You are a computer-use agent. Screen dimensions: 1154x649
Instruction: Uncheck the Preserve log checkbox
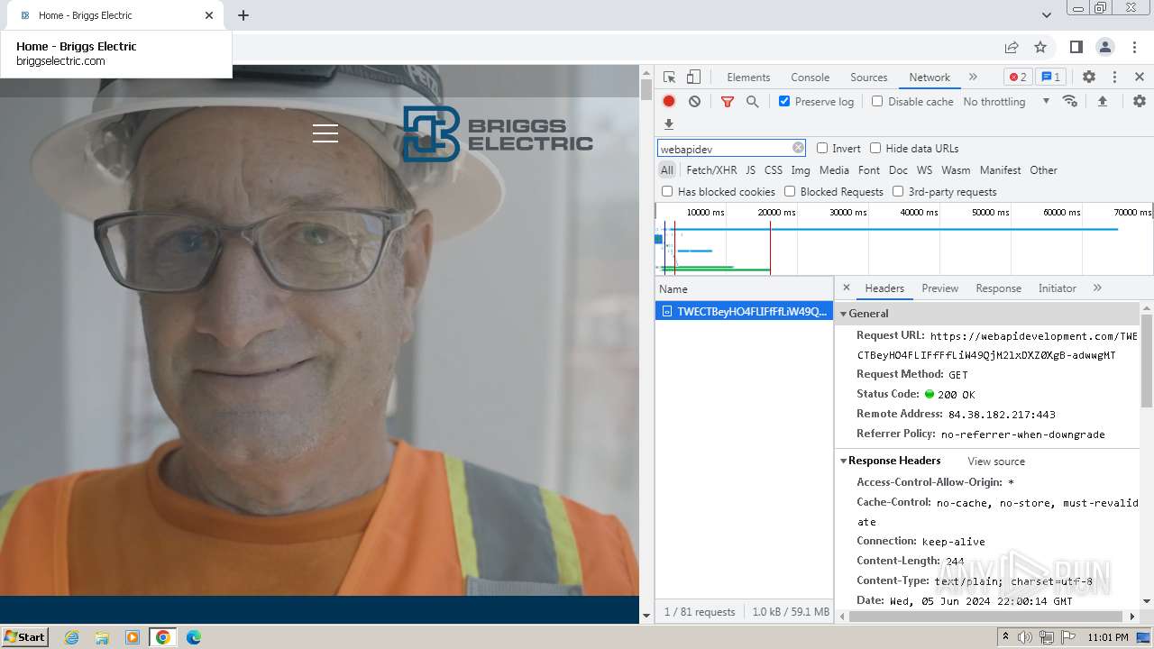click(784, 101)
